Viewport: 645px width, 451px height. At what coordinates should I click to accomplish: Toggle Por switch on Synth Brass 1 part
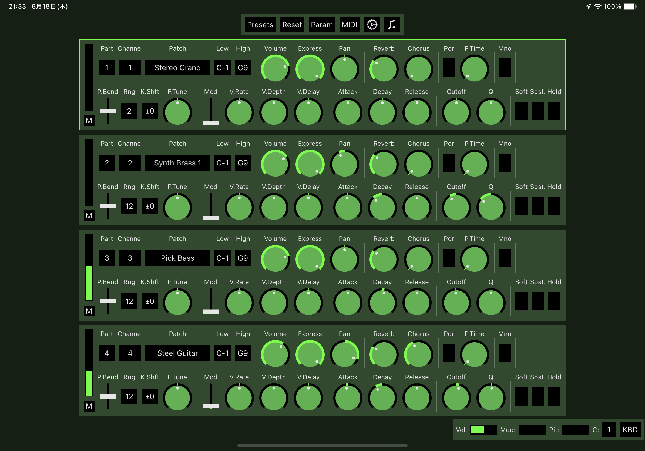pyautogui.click(x=449, y=163)
